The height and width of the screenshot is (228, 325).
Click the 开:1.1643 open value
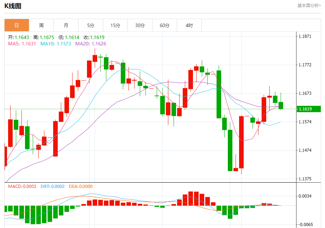pos(18,37)
